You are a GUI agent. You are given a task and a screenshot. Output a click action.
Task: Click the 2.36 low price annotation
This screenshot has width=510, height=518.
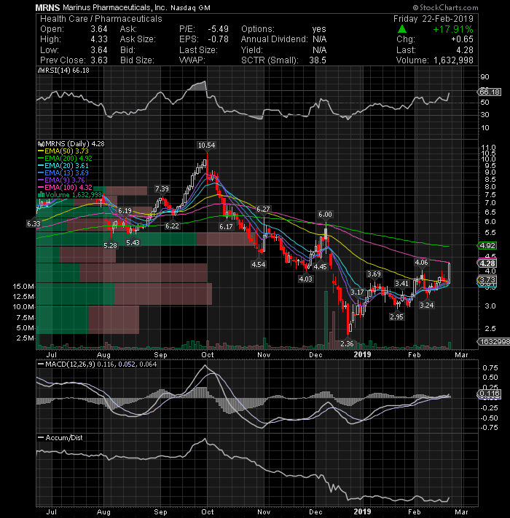(x=347, y=343)
